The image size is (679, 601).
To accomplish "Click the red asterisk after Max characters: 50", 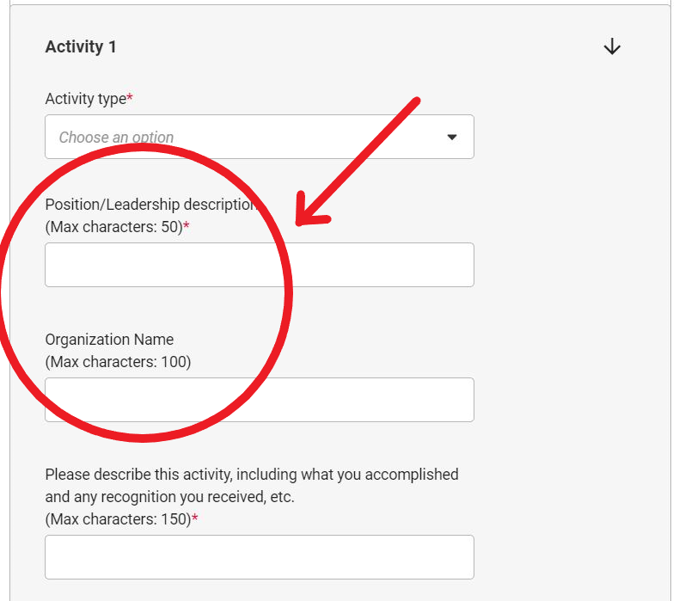I will point(187,224).
